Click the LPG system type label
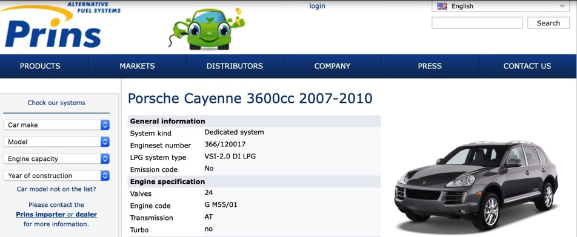Image resolution: width=577 pixels, height=237 pixels. pyautogui.click(x=158, y=157)
